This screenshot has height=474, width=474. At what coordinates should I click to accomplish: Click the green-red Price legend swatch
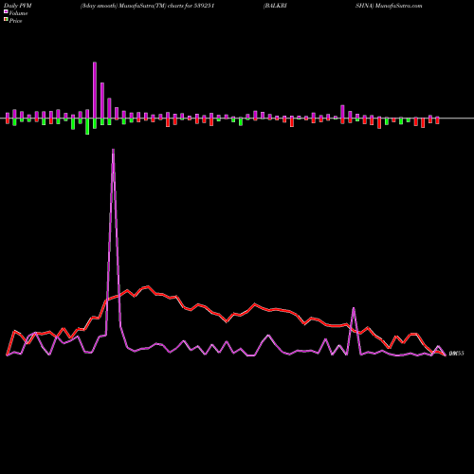point(6,20)
